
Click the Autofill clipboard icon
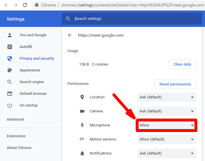pos(10,47)
